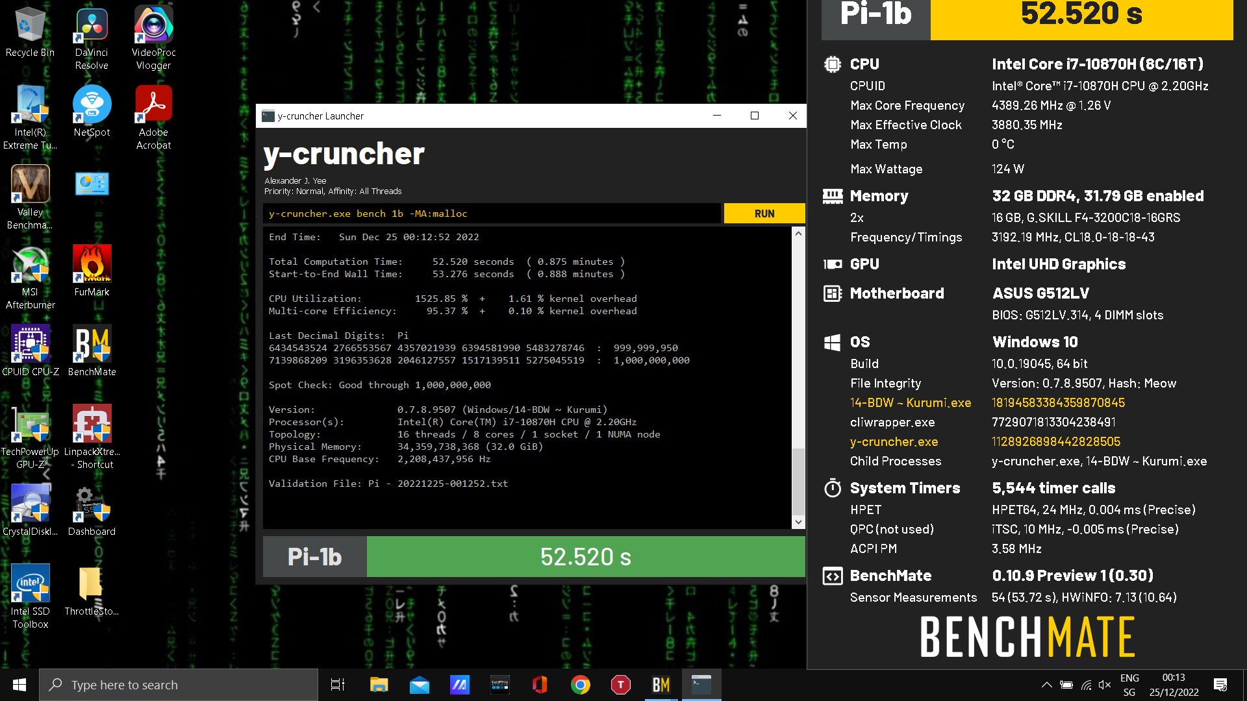Select Adobe Acrobat desktop icon
The image size is (1247, 701).
pyautogui.click(x=153, y=118)
